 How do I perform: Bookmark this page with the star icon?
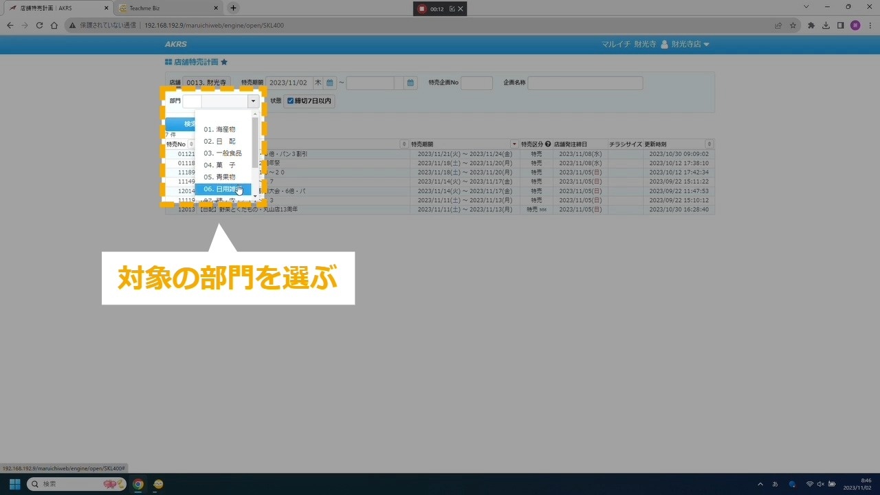pyautogui.click(x=793, y=25)
